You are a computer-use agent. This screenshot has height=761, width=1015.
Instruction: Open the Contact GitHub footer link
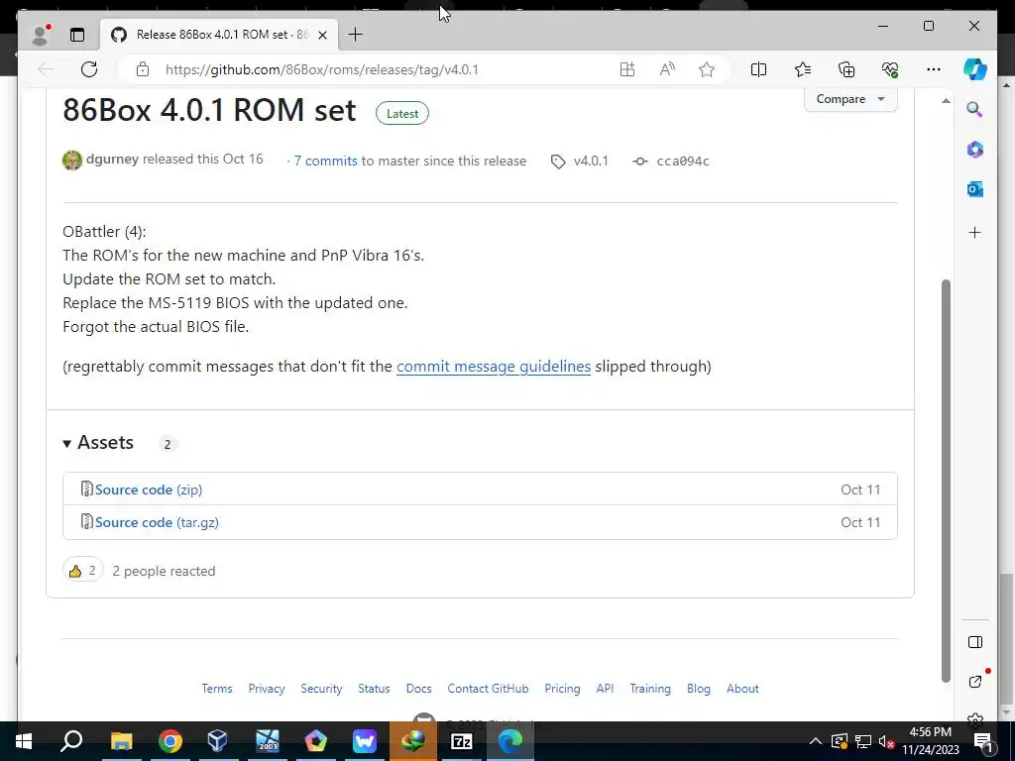click(488, 689)
